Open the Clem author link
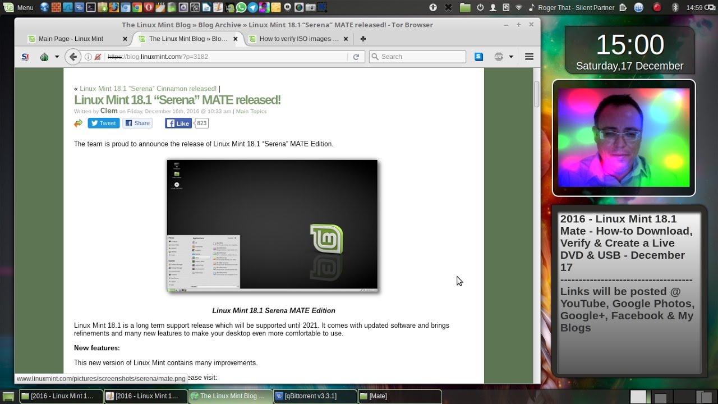718x404 pixels. point(109,111)
